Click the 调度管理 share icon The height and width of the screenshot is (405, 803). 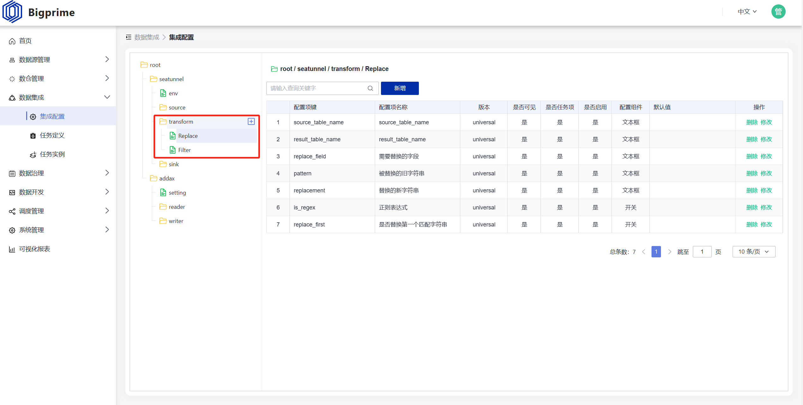[12, 211]
